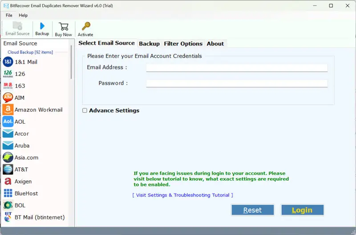Click the Activate key icon
The image size is (356, 235).
[86, 26]
